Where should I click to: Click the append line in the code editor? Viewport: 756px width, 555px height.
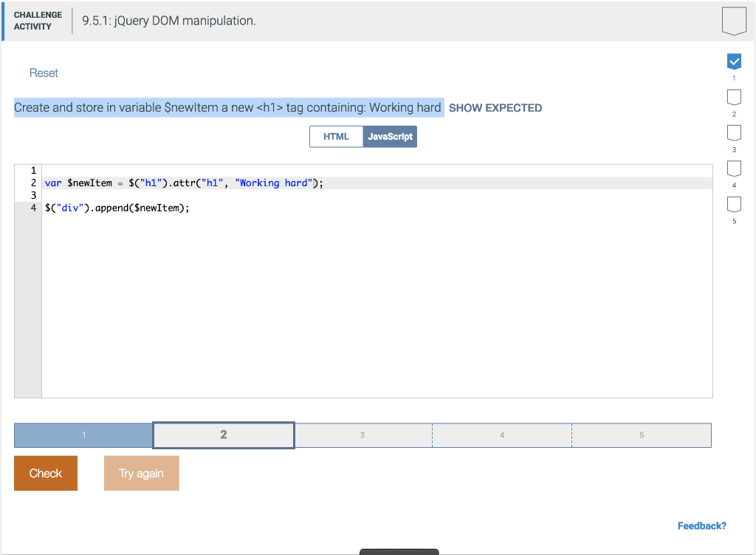click(x=118, y=208)
